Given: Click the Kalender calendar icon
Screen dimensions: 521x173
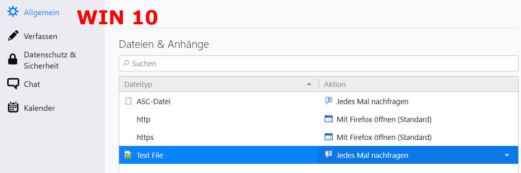Looking at the screenshot, I should 13,108.
